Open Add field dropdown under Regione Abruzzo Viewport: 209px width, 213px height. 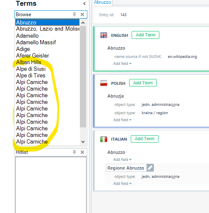click(x=123, y=184)
